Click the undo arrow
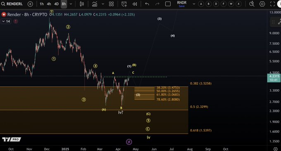 147,4
